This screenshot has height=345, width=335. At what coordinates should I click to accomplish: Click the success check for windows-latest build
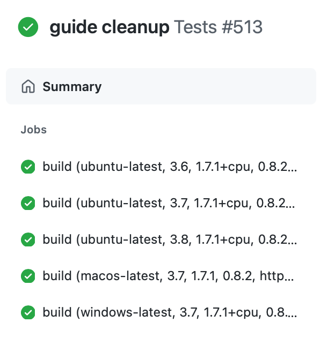[28, 312]
